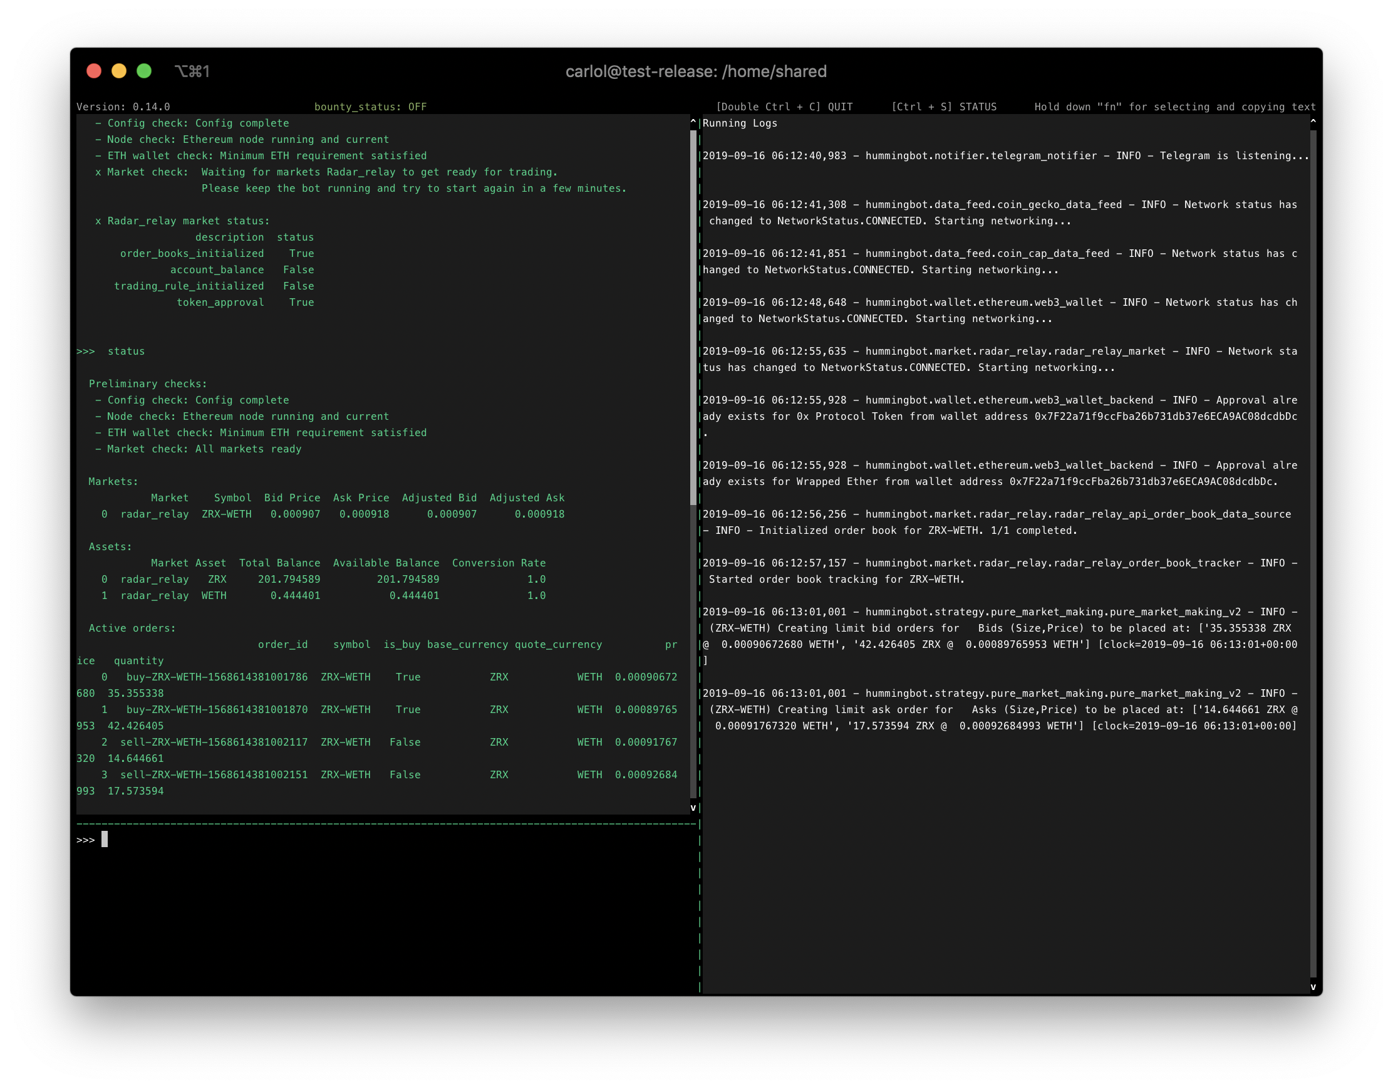Image resolution: width=1393 pixels, height=1089 pixels.
Task: Click the log pane scroll down arrow
Action: click(x=1313, y=987)
